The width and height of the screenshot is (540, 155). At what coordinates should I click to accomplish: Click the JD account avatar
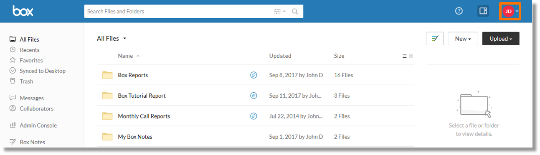tap(508, 12)
